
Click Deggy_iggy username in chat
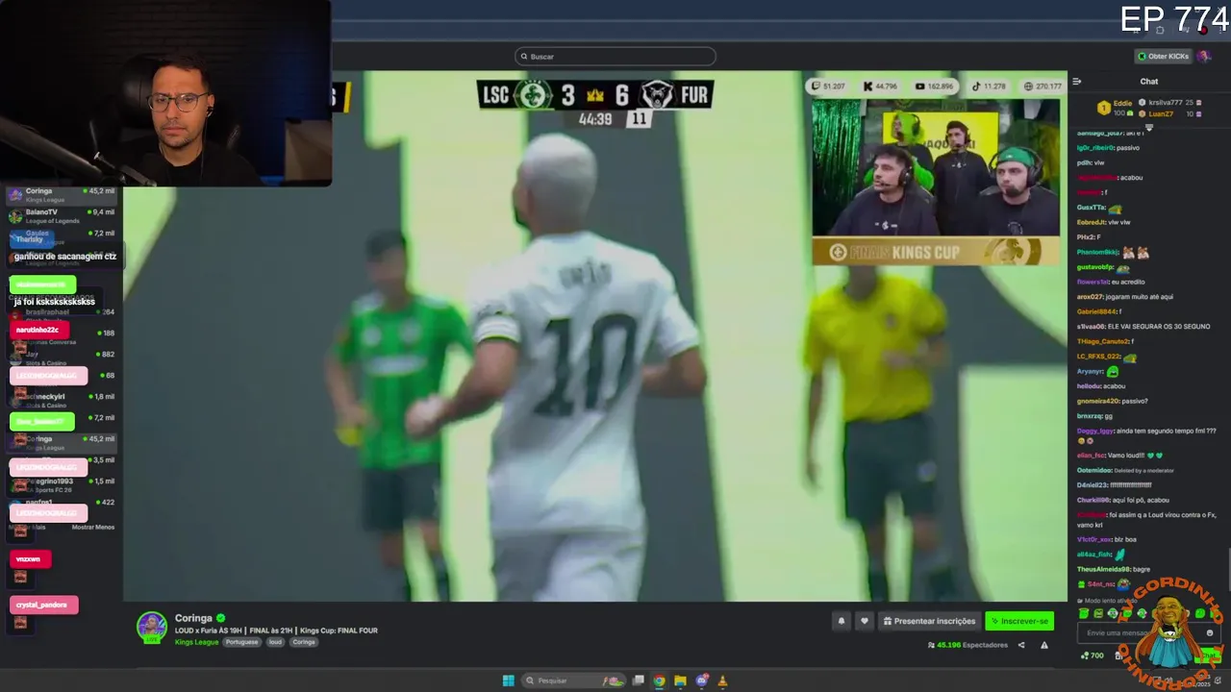coord(1095,431)
